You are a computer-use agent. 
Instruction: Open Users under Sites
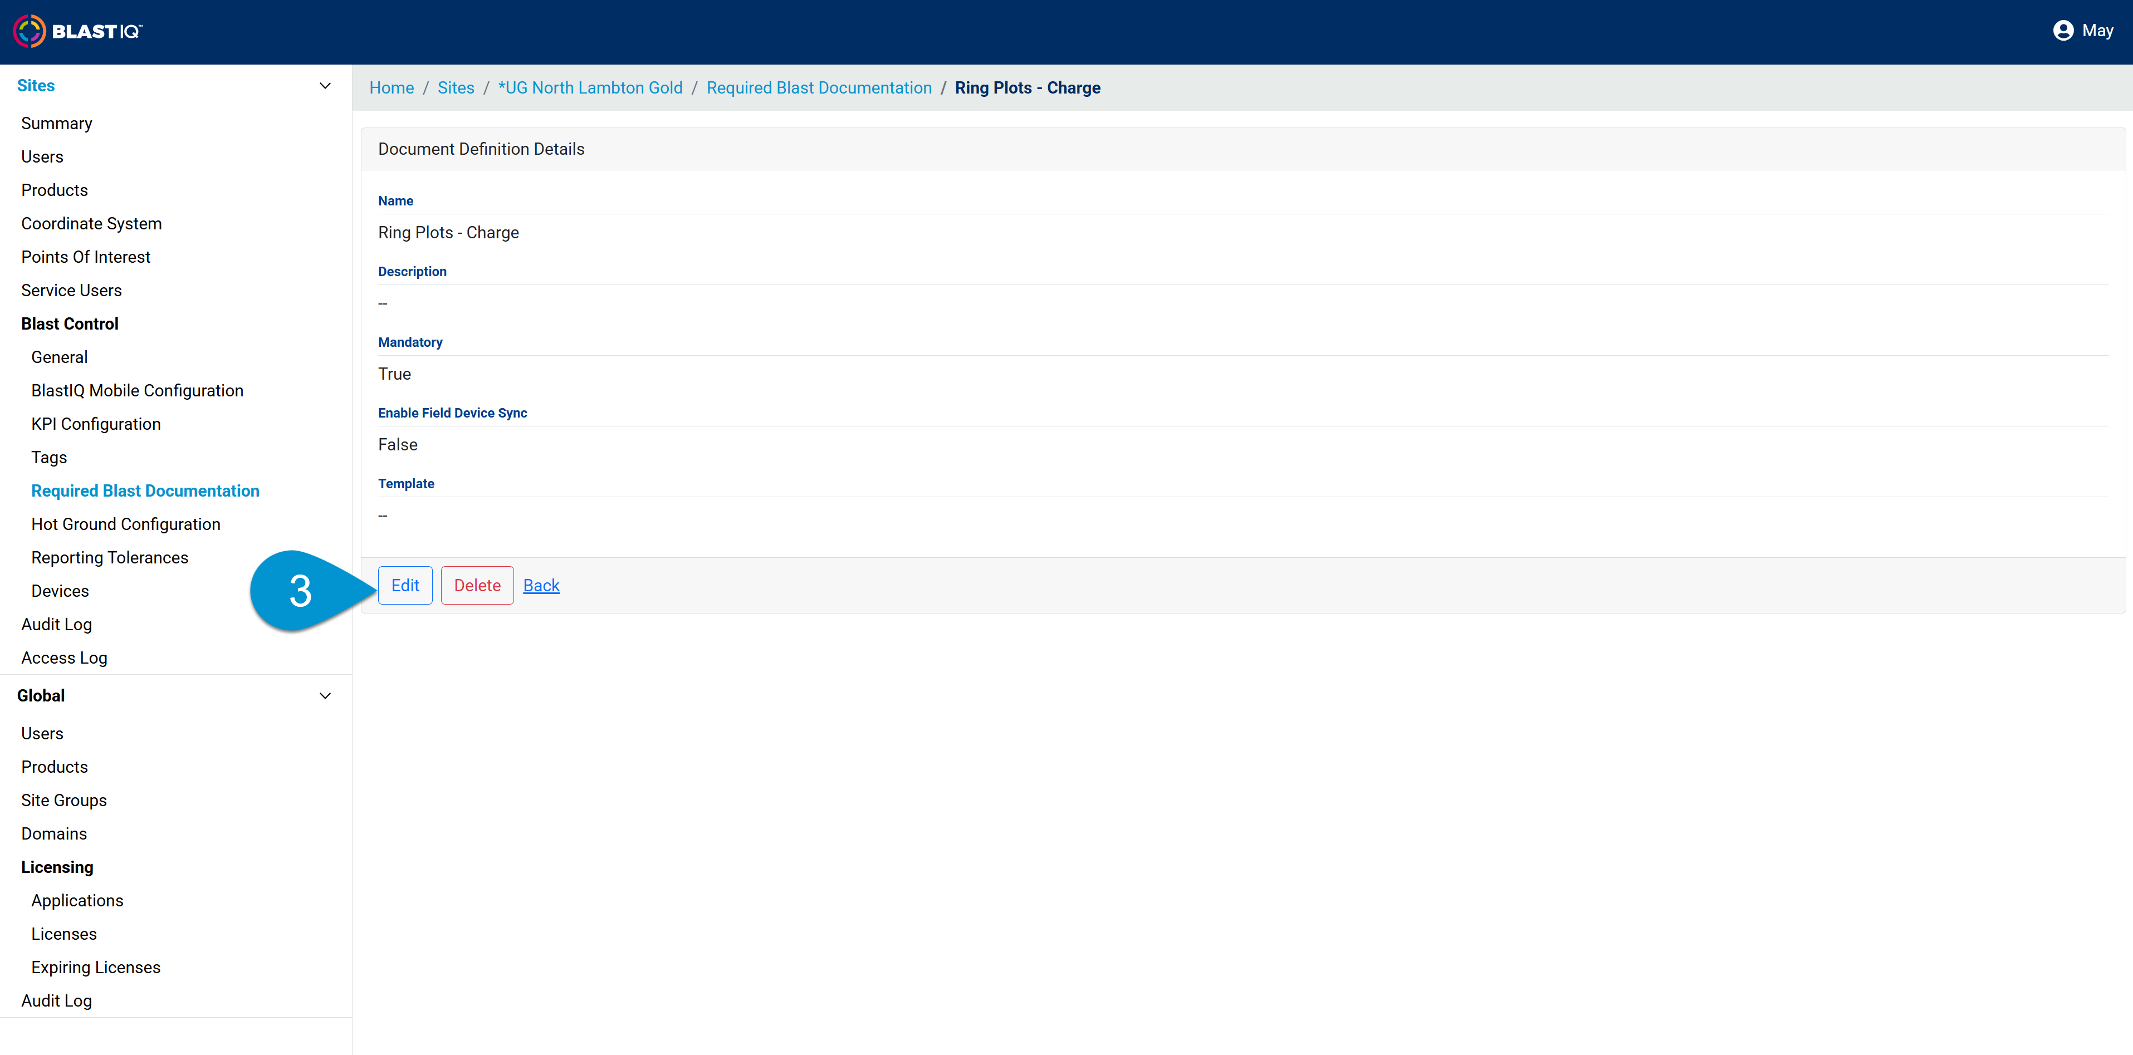pos(42,156)
